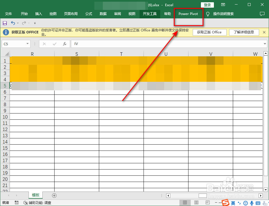
Task: Switch to the 开始 ribbon tab
Action: (24, 14)
